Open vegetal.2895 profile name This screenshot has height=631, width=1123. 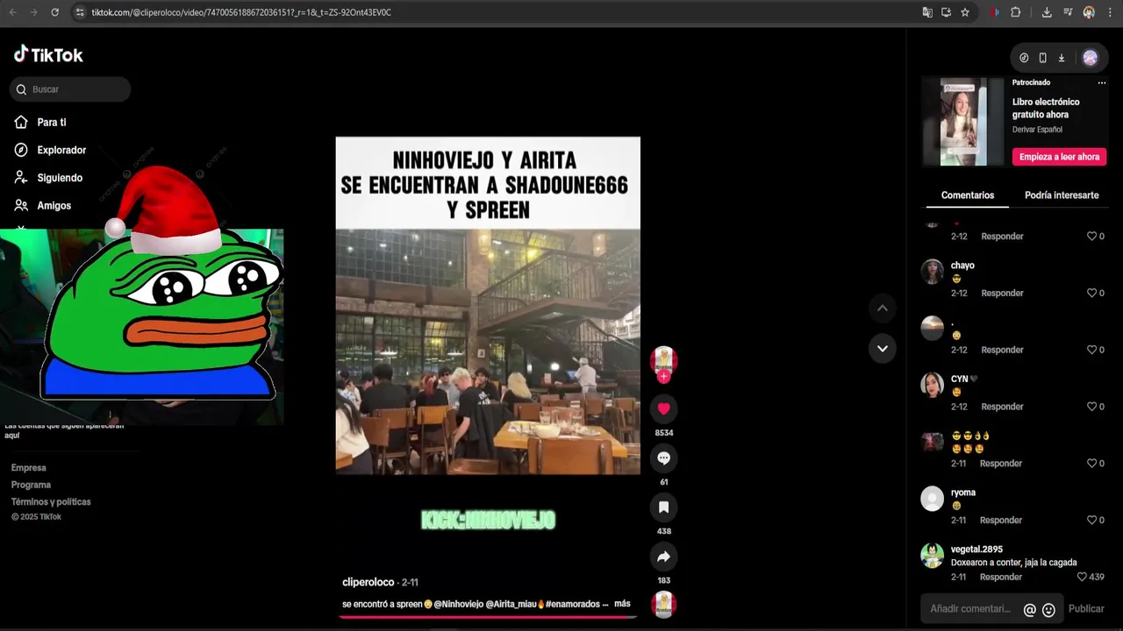tap(976, 549)
